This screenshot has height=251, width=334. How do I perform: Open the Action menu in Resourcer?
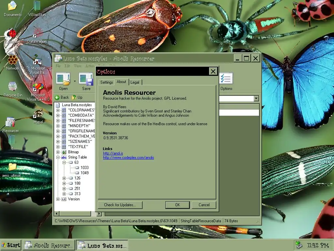point(90,66)
